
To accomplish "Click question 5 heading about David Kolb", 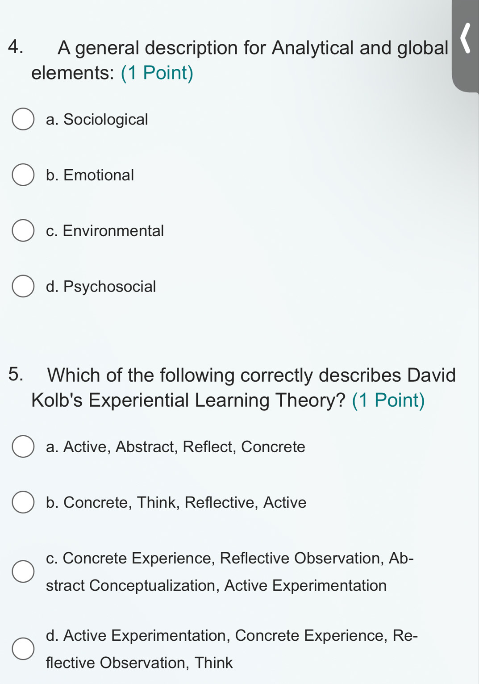I will [232, 387].
